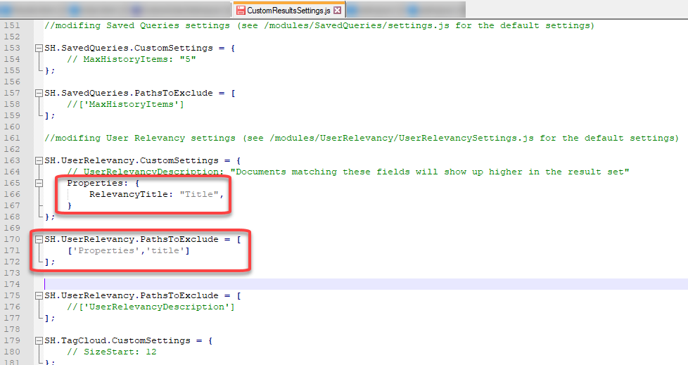Collapse the SH.TagCloud.CustomSettings block at line 179
688x365 pixels.
(x=39, y=341)
